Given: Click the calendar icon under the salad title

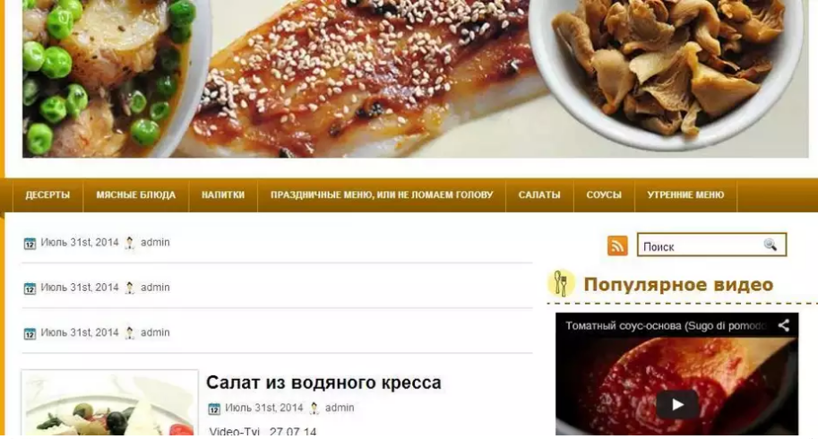Looking at the screenshot, I should (214, 409).
